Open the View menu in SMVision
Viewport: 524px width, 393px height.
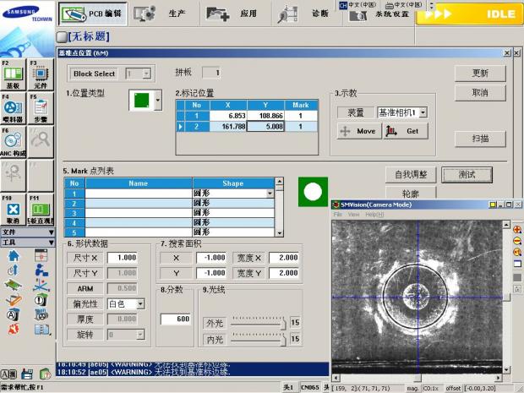click(353, 214)
